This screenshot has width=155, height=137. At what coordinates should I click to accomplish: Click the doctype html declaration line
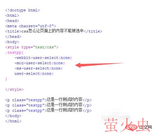[23, 10]
